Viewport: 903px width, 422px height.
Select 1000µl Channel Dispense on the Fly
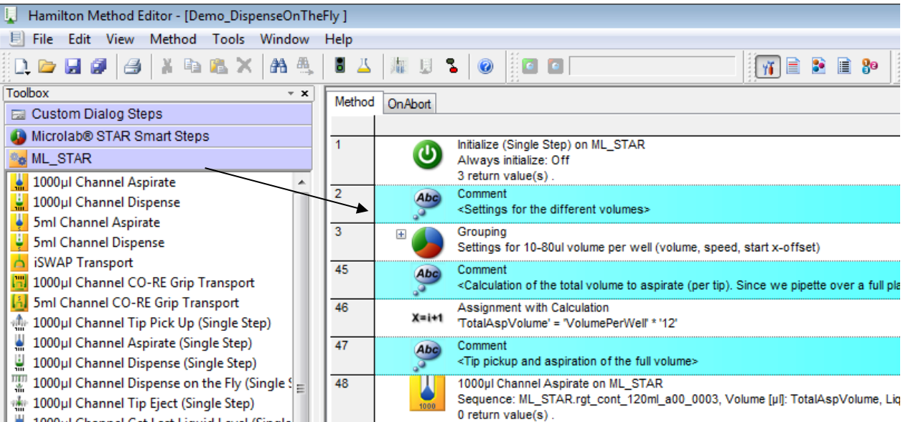[x=152, y=383]
